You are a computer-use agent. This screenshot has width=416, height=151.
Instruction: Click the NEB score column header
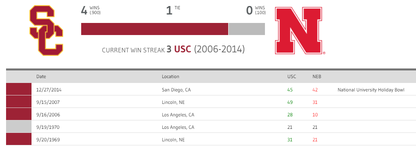coord(317,77)
